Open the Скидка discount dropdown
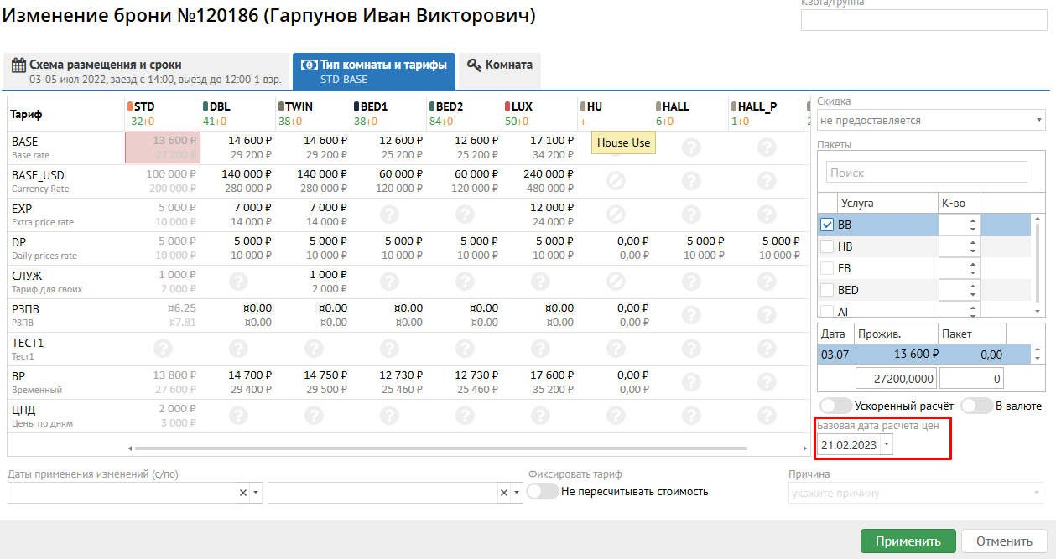The height and width of the screenshot is (559, 1056). point(931,120)
